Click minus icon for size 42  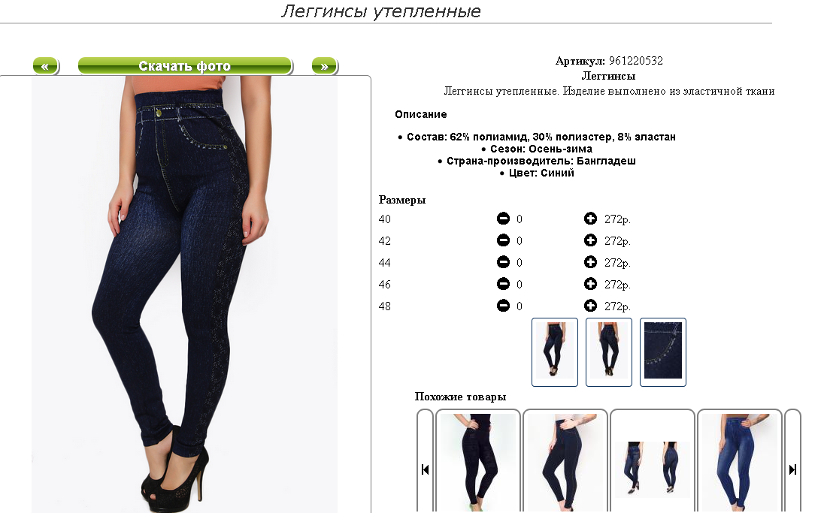[503, 240]
